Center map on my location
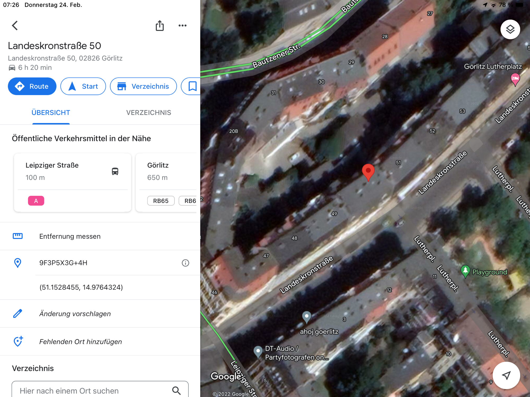This screenshot has width=530, height=397. [506, 375]
